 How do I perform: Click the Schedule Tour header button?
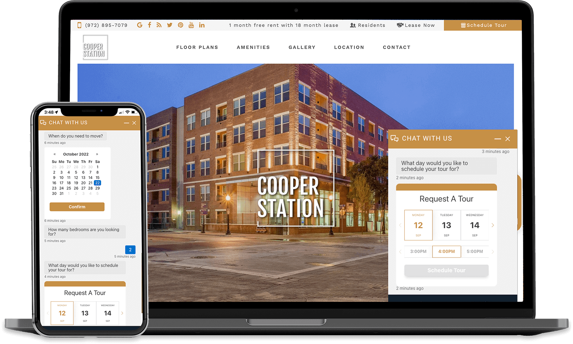(x=483, y=25)
